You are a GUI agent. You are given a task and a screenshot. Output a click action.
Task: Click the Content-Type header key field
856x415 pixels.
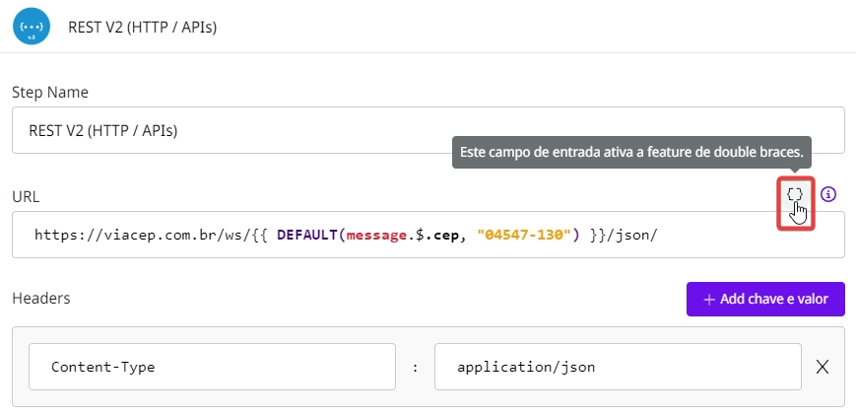pyautogui.click(x=212, y=368)
